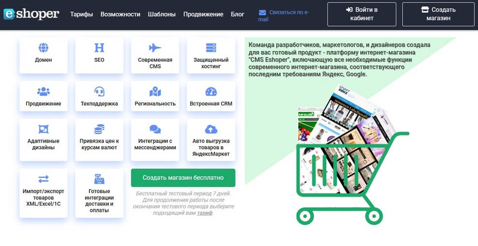Click the server icon above Защищенный хостинг
This screenshot has width=478, height=246.
(211, 48)
